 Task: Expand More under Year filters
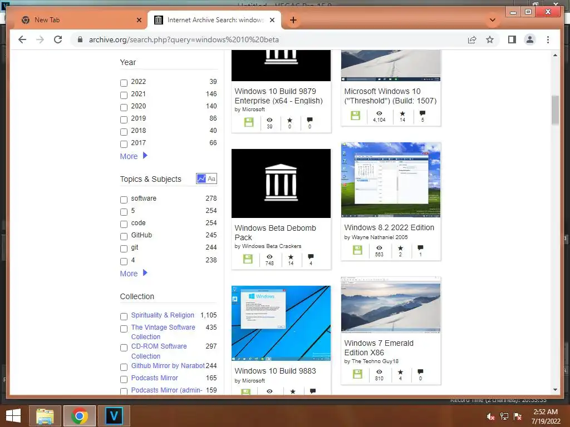point(134,156)
